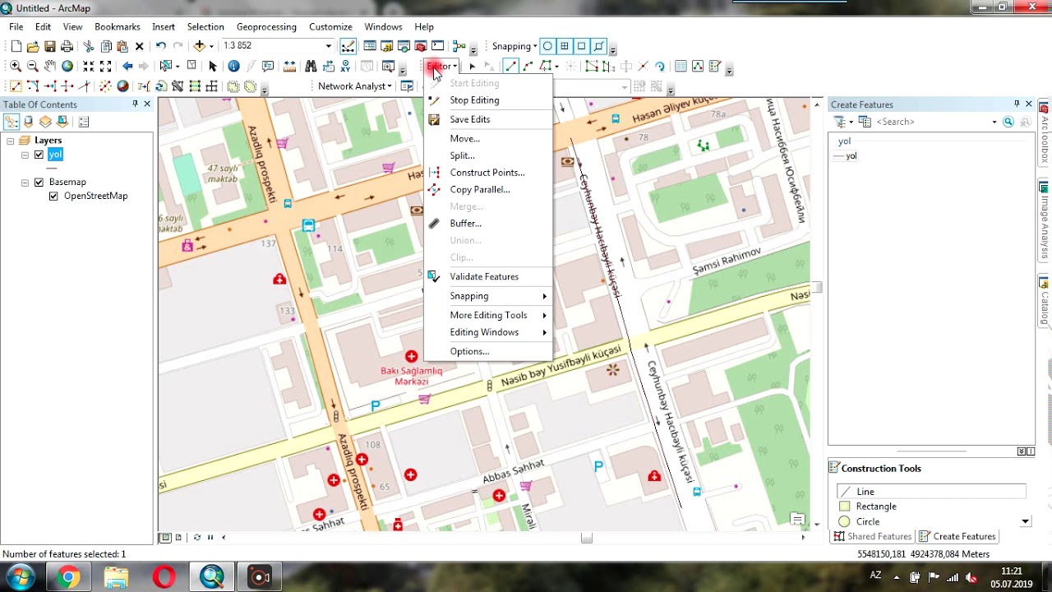Click the Print icon in the toolbar
1052x592 pixels.
67,46
